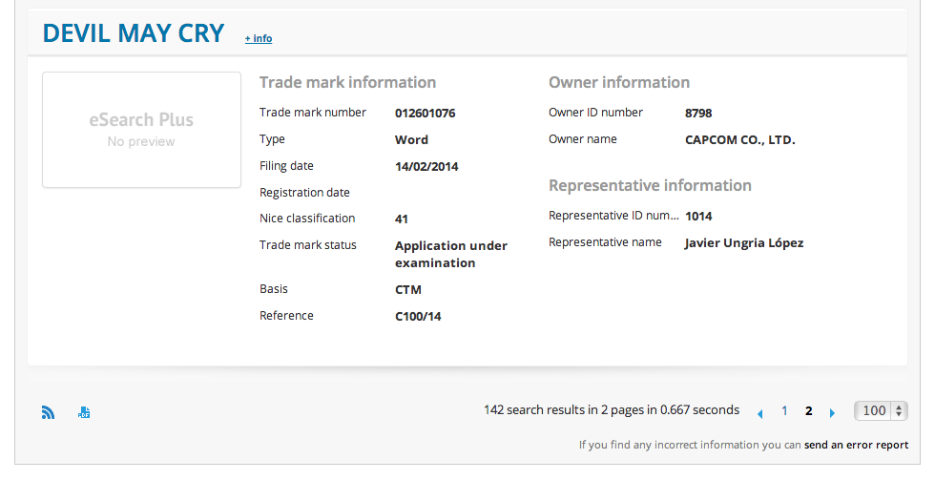The height and width of the screenshot is (480, 935).
Task: Click representative ID number 1014
Action: click(698, 217)
